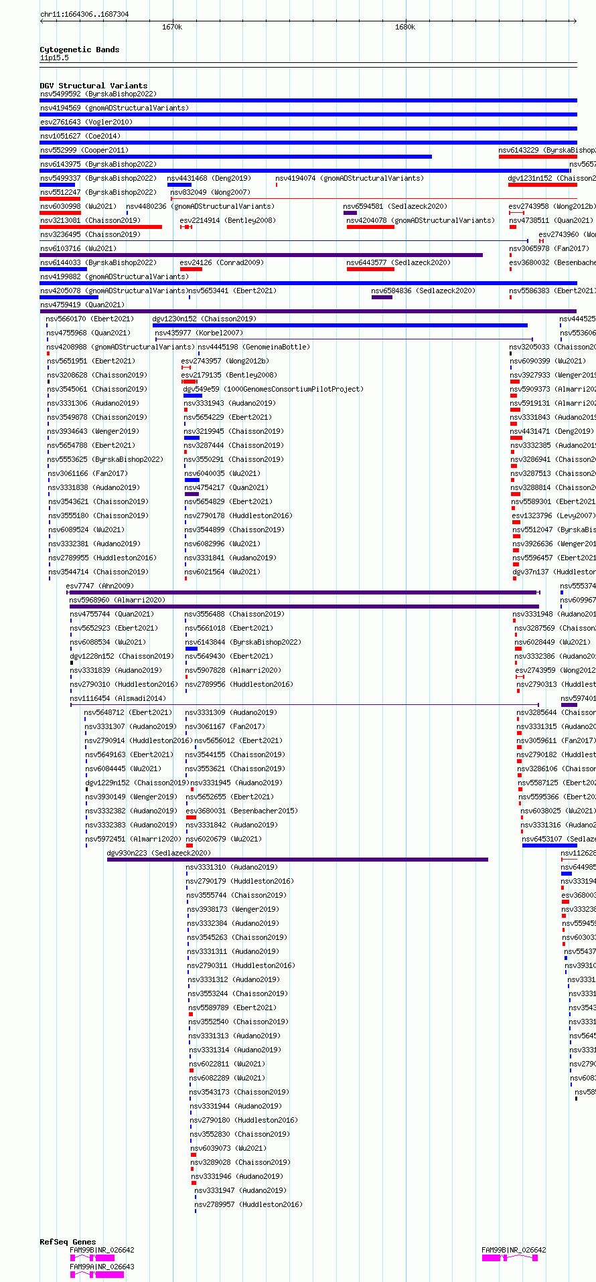
Task: Select dgv930n223 (Sedlazeck2020) label
Action: point(159,853)
